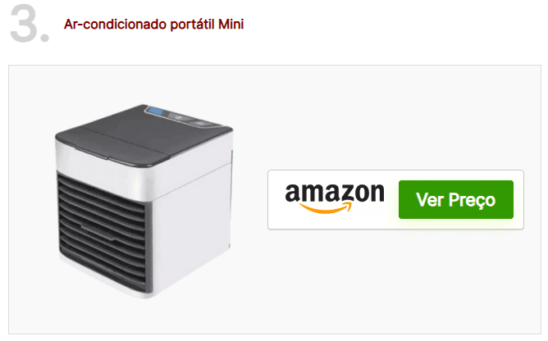Image resolution: width=548 pixels, height=341 pixels.
Task: Click the large gray ranking number 3
Action: (x=25, y=24)
